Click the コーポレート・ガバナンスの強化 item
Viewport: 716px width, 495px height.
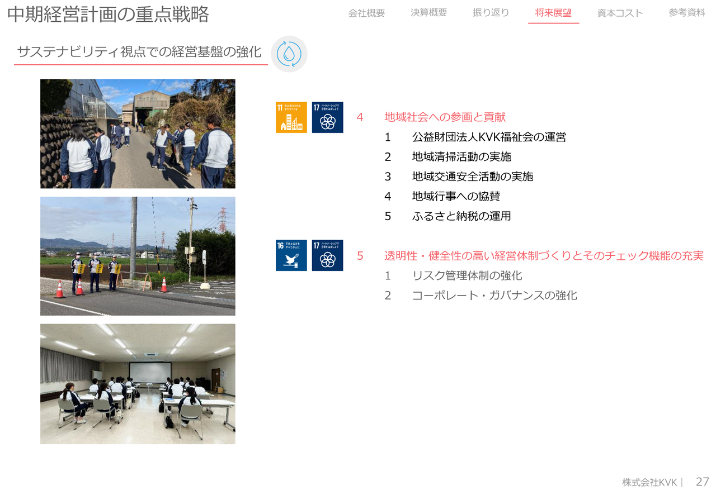point(494,296)
